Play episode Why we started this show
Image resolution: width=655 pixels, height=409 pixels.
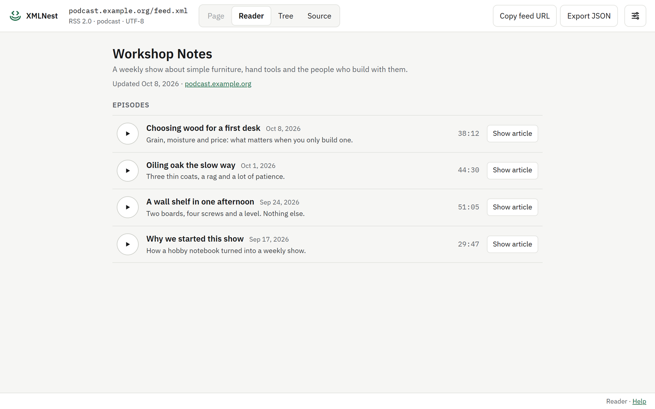(x=128, y=244)
